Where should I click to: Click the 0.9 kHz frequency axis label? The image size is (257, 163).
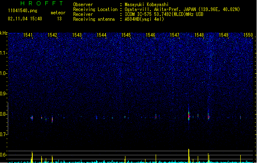tap(4, 94)
